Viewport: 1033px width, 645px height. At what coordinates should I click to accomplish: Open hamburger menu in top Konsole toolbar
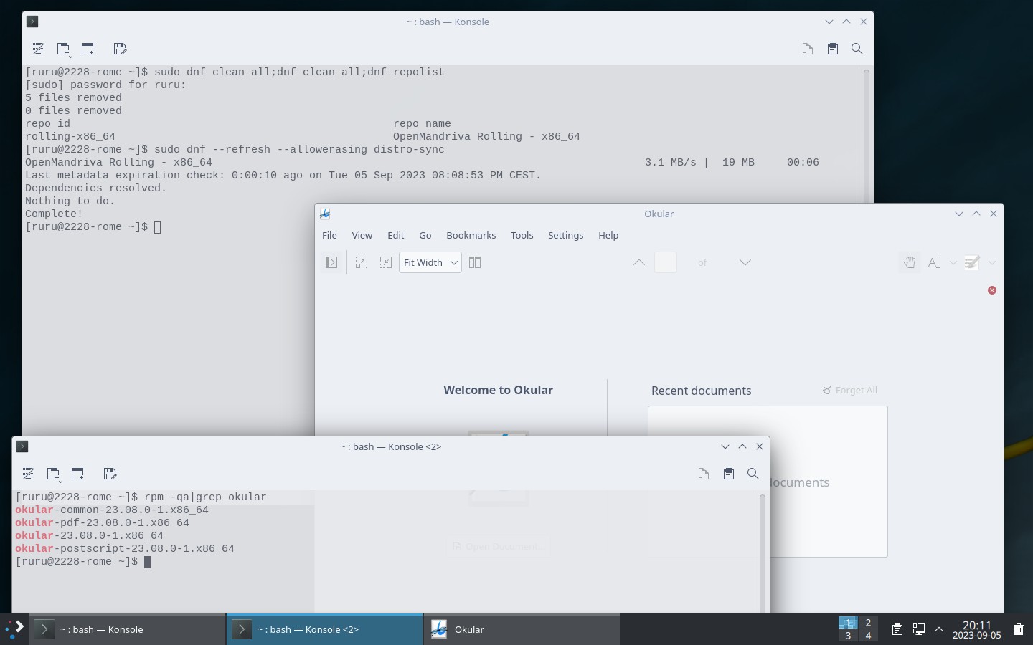tap(39, 49)
